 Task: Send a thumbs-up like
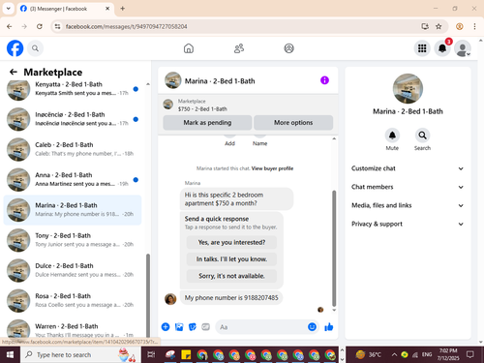coord(329,327)
